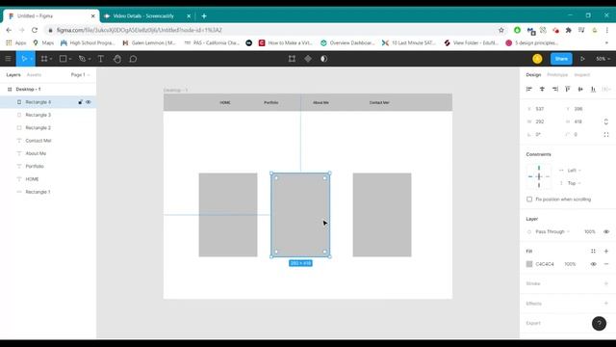Select the Hand tool
The height and width of the screenshot is (347, 616).
coord(117,59)
